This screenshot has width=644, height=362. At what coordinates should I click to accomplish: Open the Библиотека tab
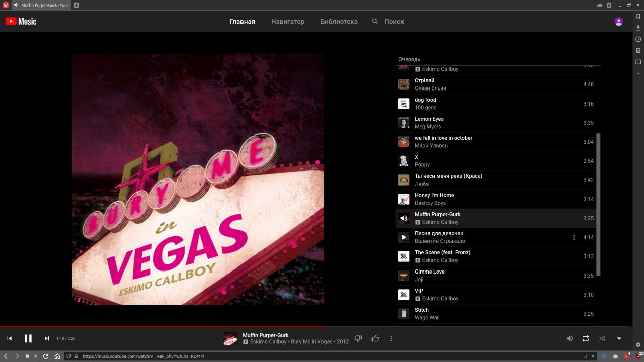coord(339,22)
